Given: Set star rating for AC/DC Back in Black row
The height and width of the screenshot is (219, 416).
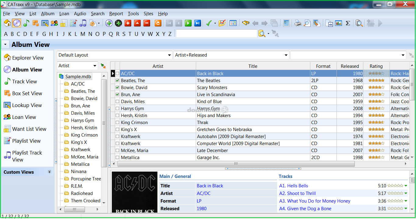Looking at the screenshot, I should [x=376, y=74].
